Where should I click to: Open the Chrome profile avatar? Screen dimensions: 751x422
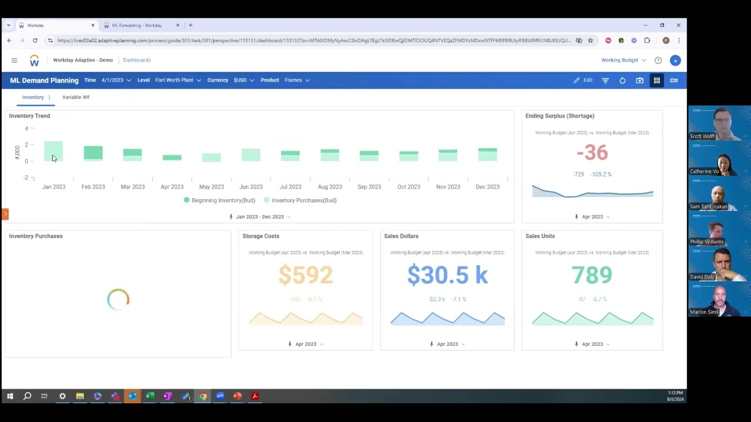coord(666,40)
